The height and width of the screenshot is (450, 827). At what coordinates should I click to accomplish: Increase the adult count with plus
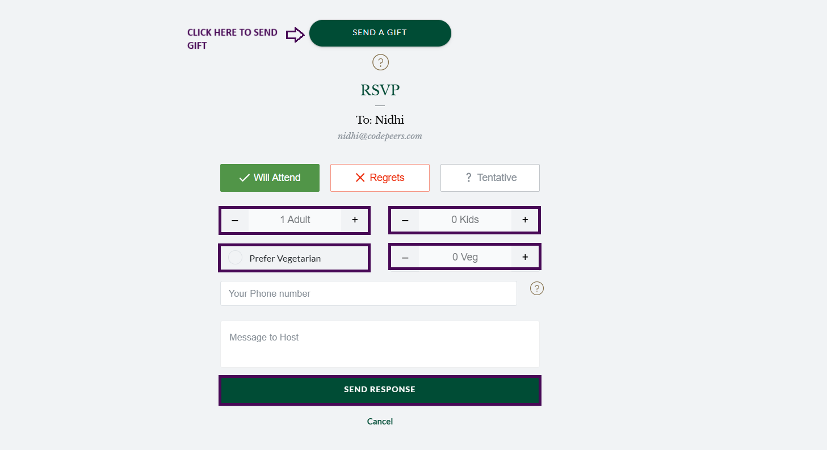[x=355, y=220]
